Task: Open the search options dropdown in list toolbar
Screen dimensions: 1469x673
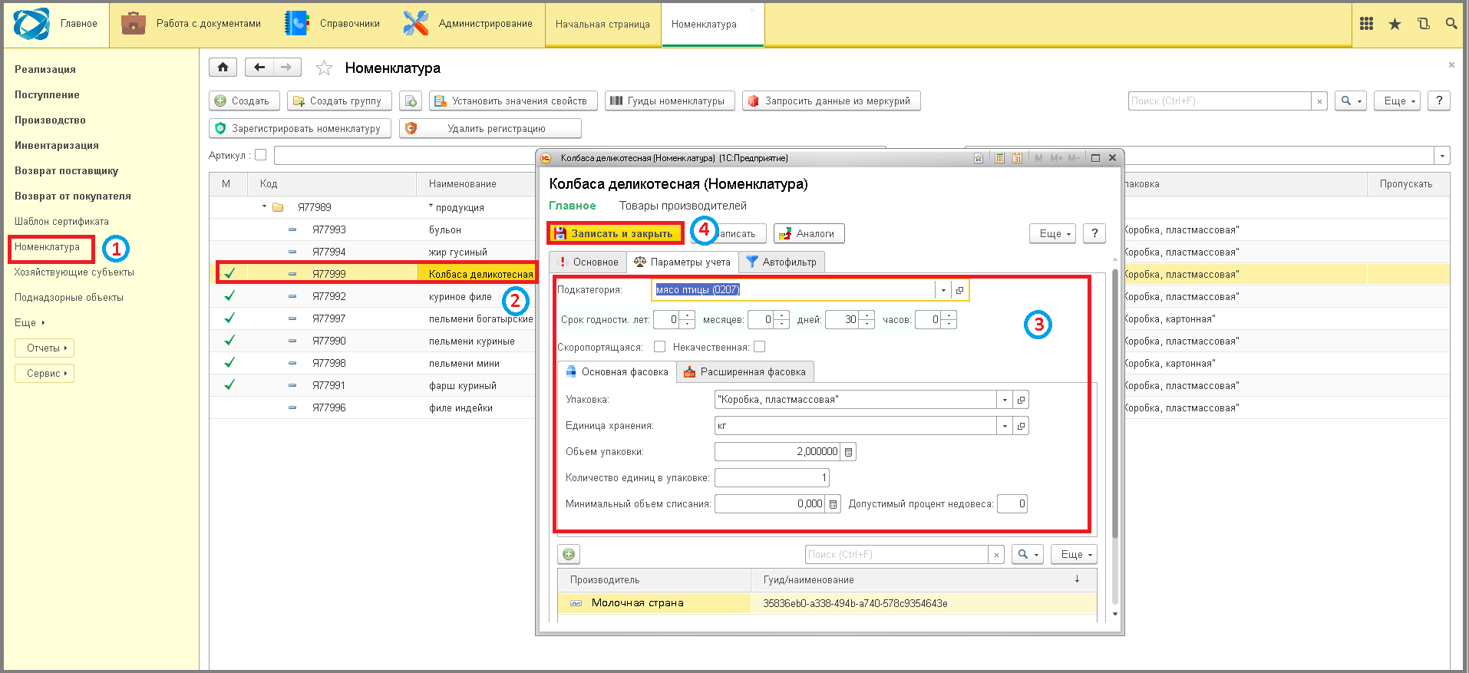Action: [x=1351, y=101]
